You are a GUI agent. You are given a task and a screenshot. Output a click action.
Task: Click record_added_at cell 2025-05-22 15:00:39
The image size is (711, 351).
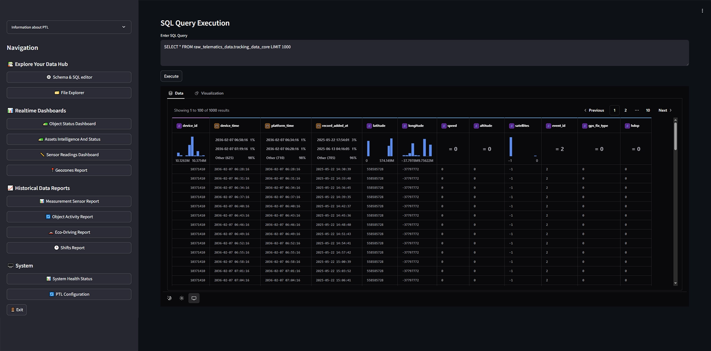(333, 262)
